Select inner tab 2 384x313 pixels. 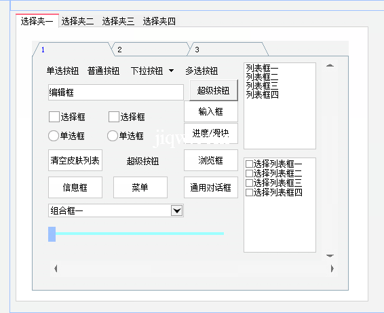click(151, 50)
